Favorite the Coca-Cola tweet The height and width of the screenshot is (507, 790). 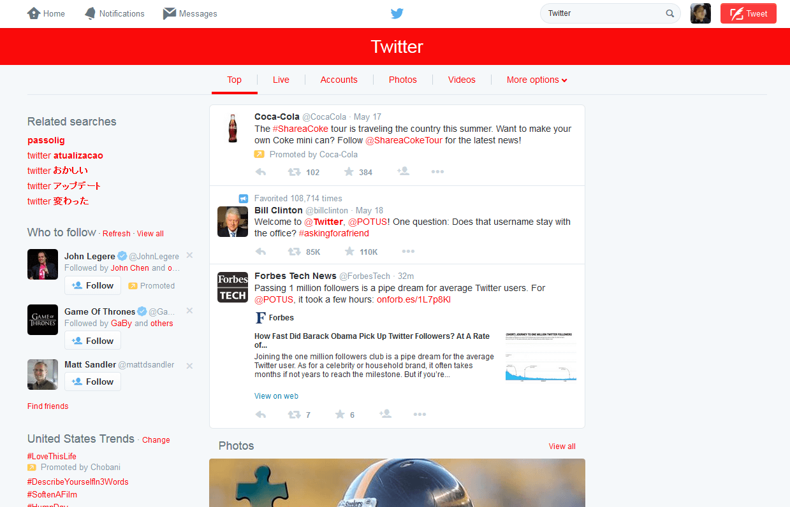(x=349, y=172)
